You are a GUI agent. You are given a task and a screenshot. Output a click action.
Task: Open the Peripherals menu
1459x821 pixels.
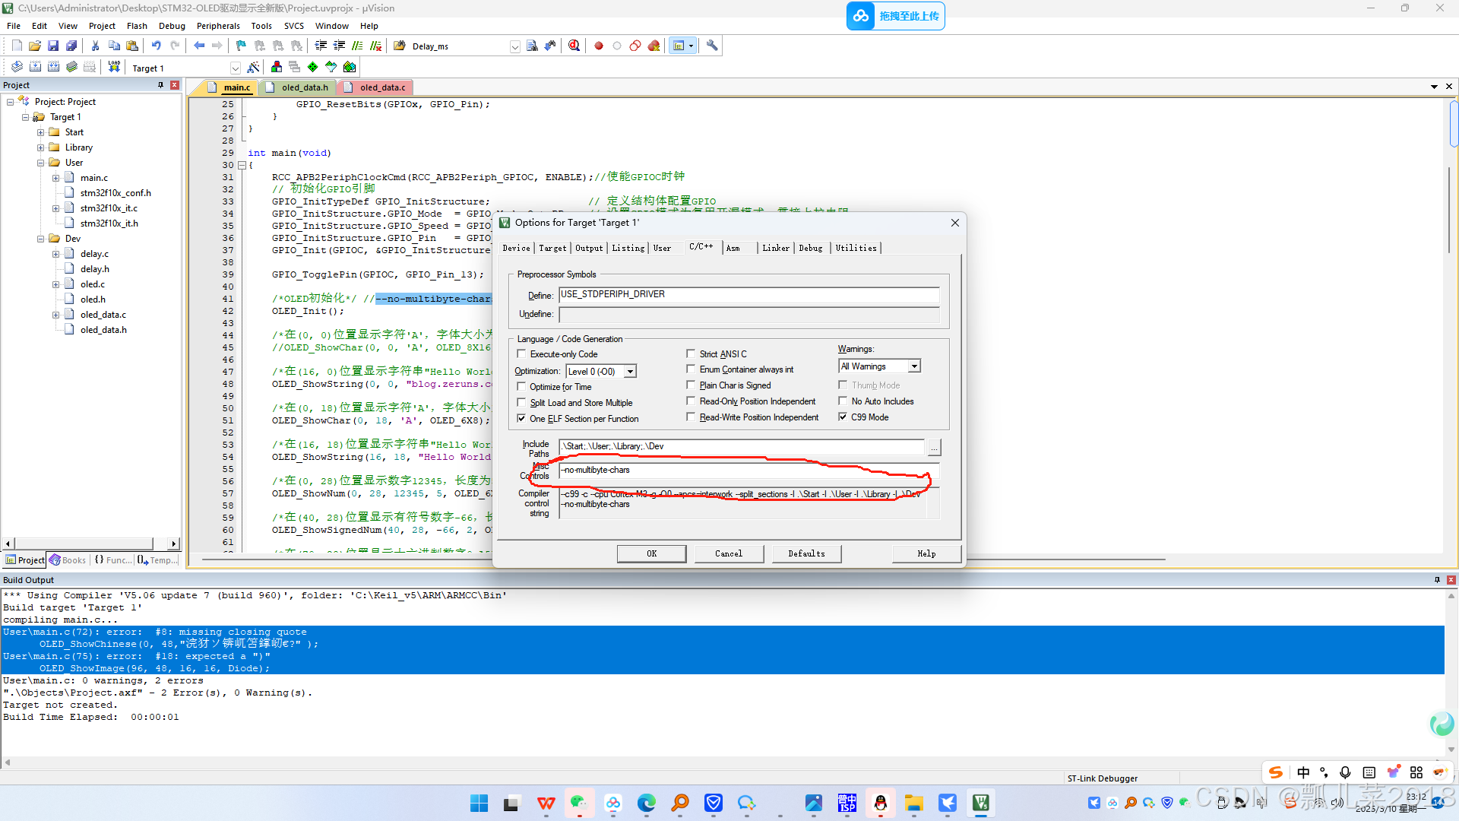(x=218, y=26)
